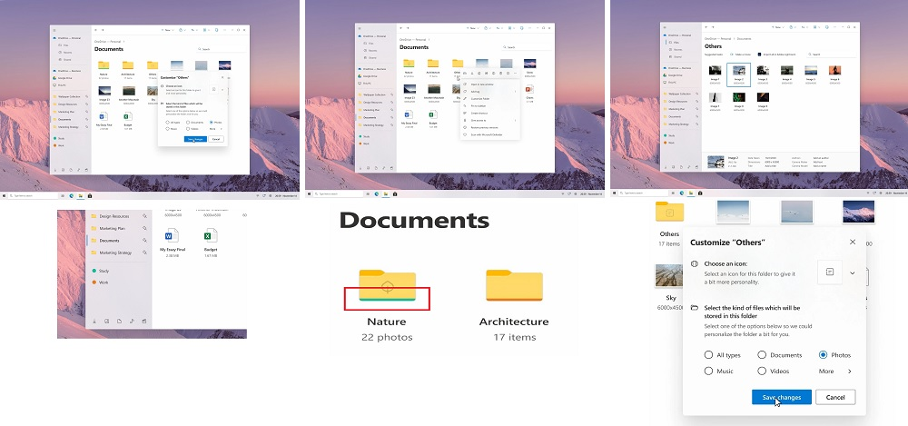Click recycle bin icon at enlarged sidebar bottom
The image size is (908, 426).
coord(144,321)
